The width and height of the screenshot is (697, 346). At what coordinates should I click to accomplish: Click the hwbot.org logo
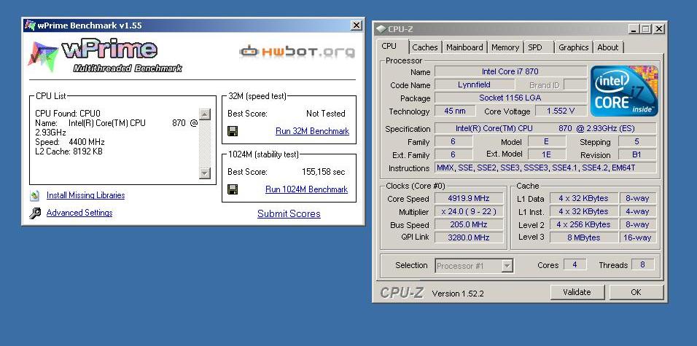pos(297,52)
